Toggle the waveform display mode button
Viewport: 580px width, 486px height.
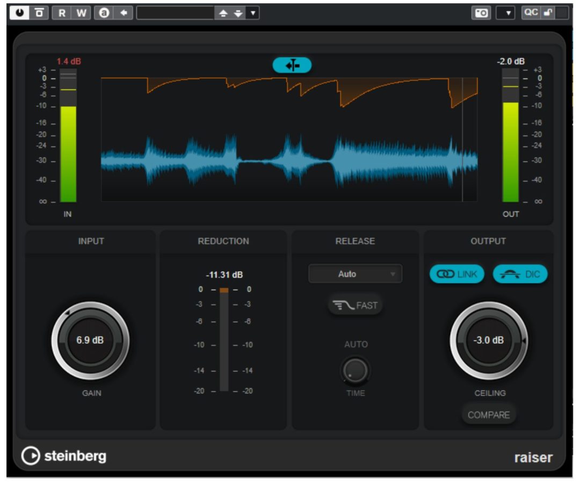pos(292,66)
